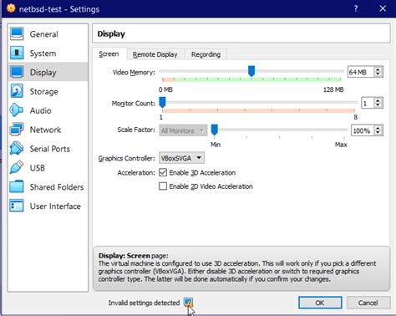Switch to the Recording tab
This screenshot has height=316, width=396.
[206, 54]
